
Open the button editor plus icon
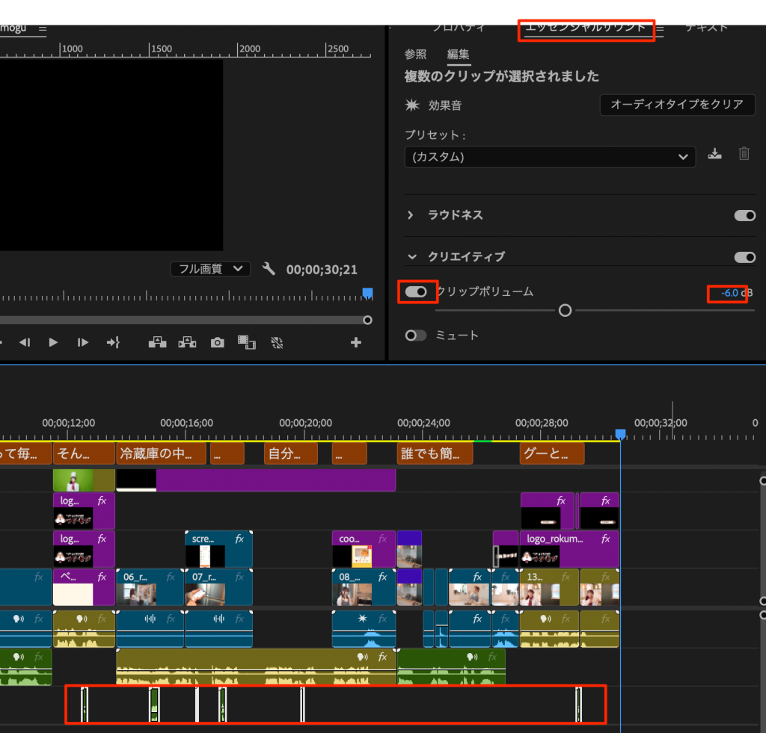coord(356,342)
